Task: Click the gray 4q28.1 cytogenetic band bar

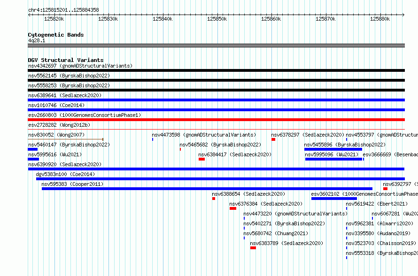Action: coord(216,46)
